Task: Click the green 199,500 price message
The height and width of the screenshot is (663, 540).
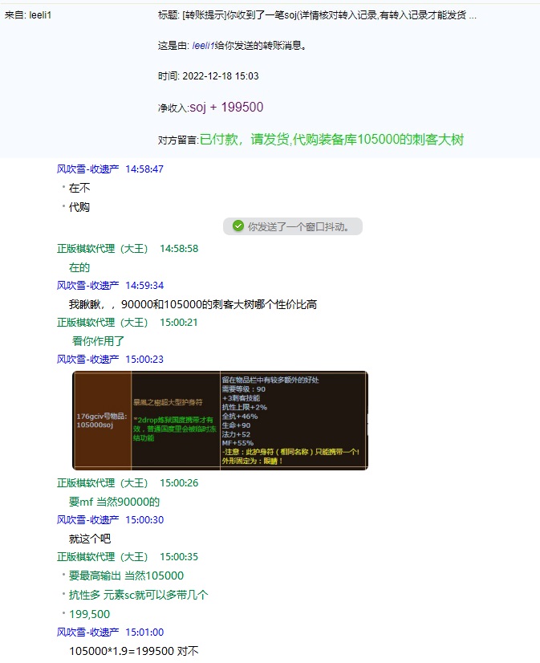Action: pyautogui.click(x=90, y=614)
